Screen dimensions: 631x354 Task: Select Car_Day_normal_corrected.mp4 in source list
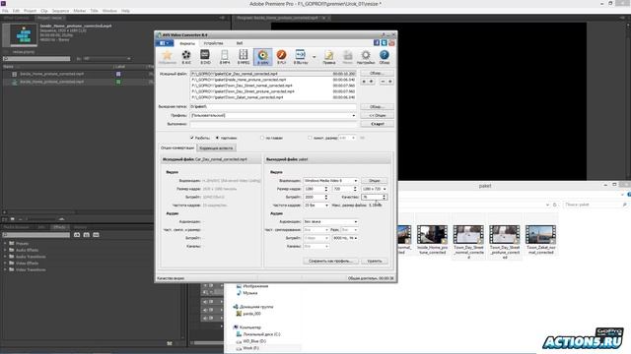(273, 74)
